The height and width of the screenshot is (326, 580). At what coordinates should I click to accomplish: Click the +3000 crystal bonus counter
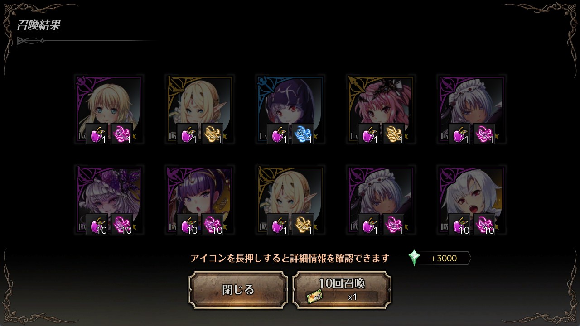click(x=444, y=258)
